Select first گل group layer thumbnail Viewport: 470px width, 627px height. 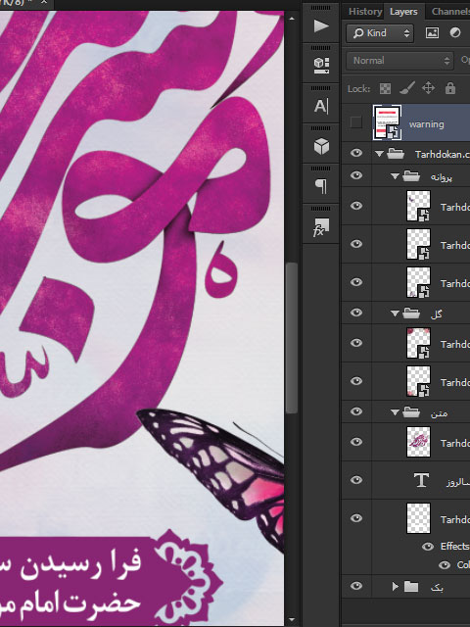point(418,343)
